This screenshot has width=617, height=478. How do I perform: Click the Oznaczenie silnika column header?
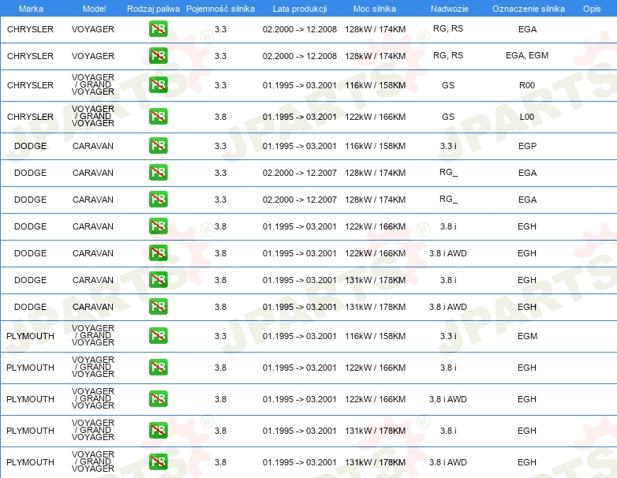(x=529, y=9)
